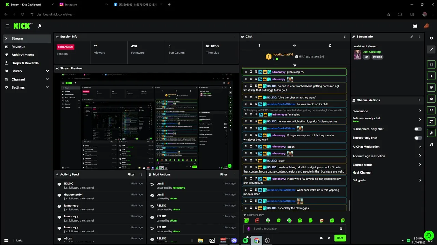Screen dimensions: 437x245
Task: Click the hammer icon beside Kick logo
Action: 40,26
